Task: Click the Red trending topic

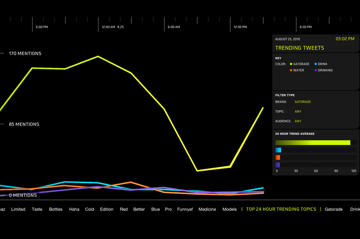Action: coord(124,209)
